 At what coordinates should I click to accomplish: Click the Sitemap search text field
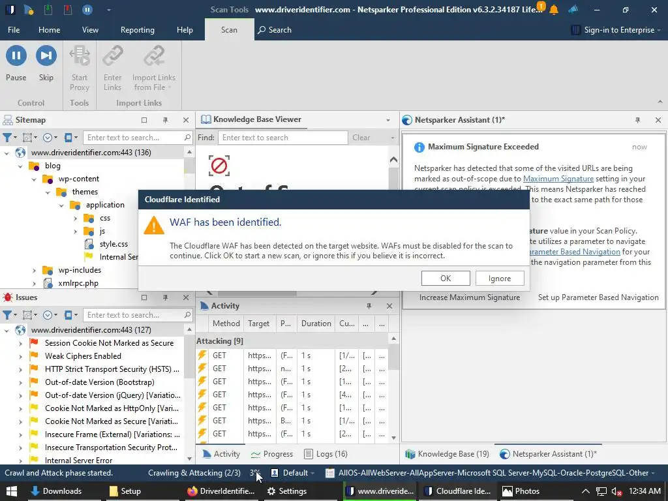[133, 138]
